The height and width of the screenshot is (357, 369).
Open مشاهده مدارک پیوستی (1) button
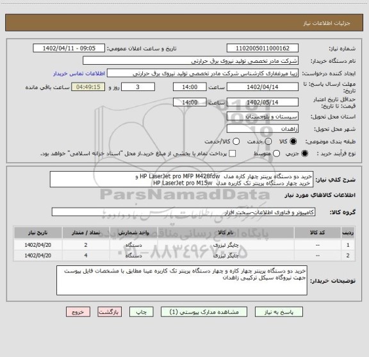pos(204,312)
